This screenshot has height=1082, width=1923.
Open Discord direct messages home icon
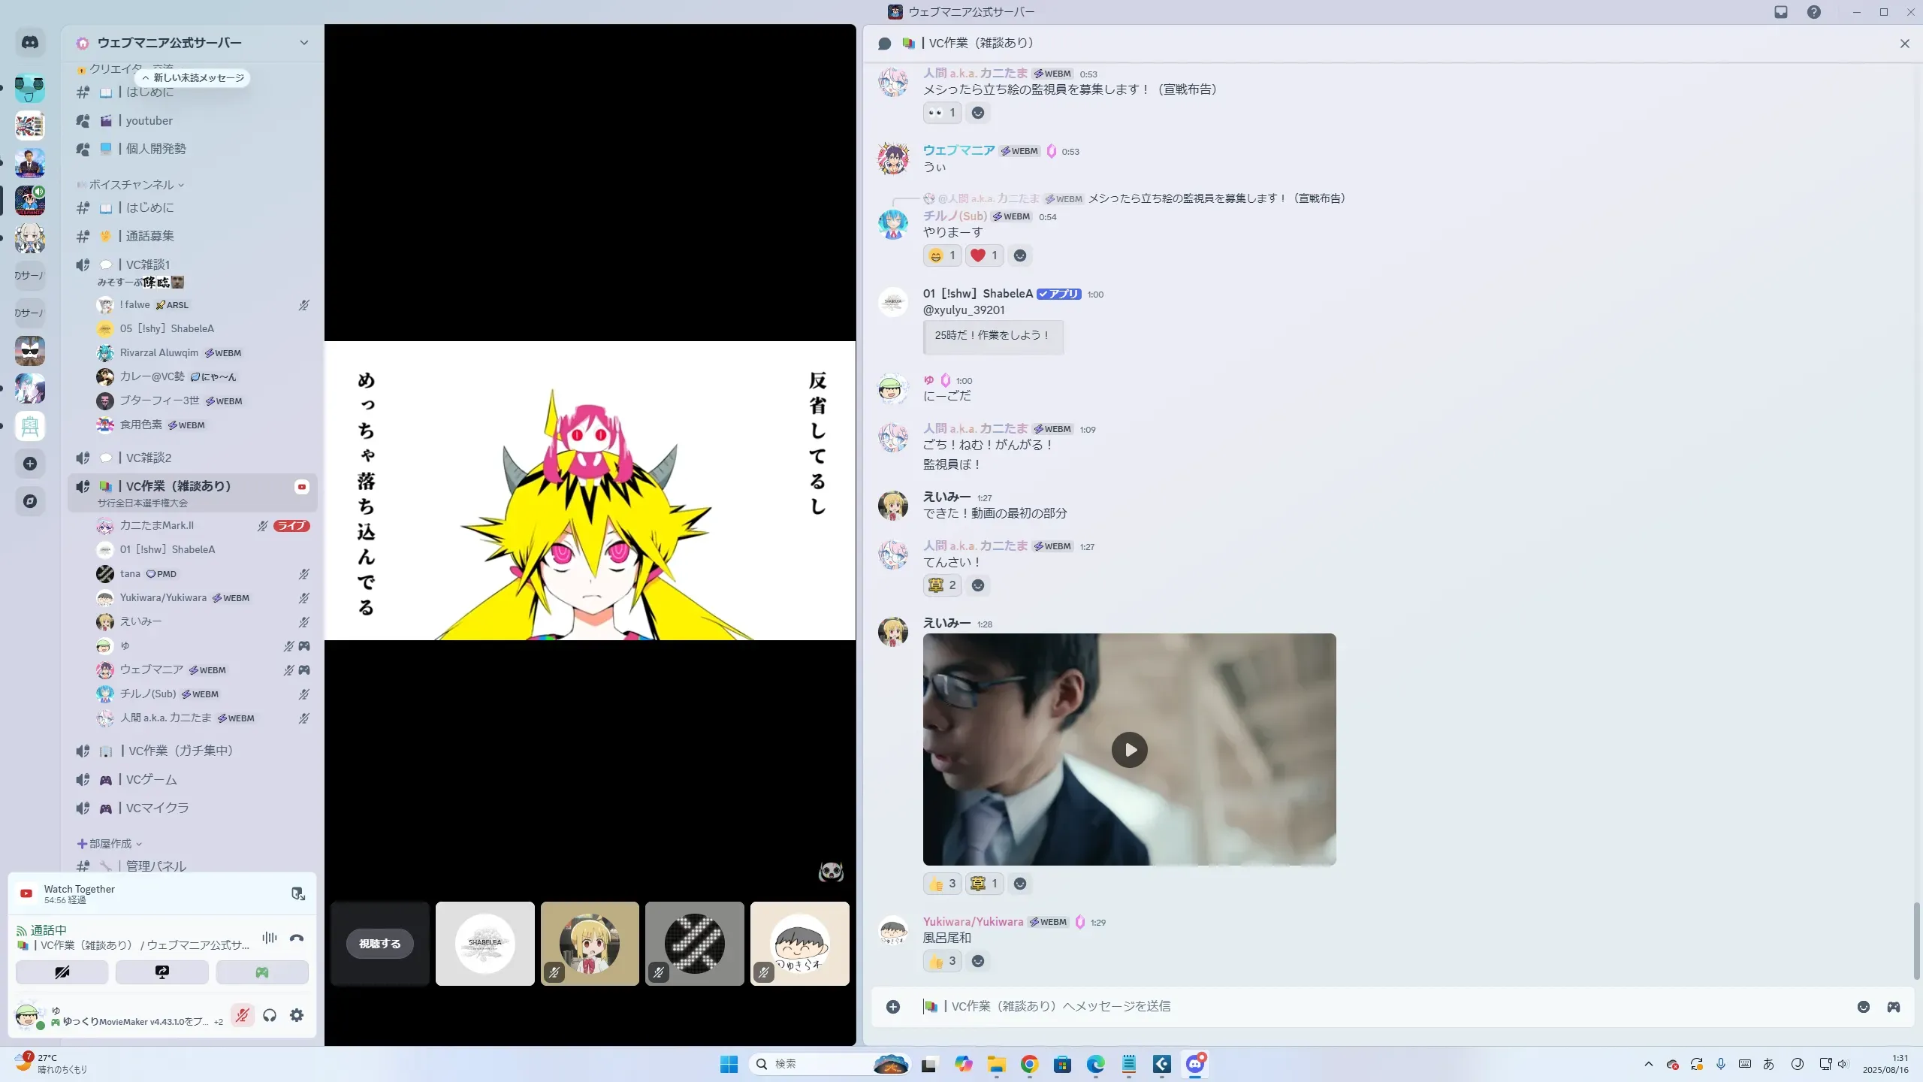point(30,43)
